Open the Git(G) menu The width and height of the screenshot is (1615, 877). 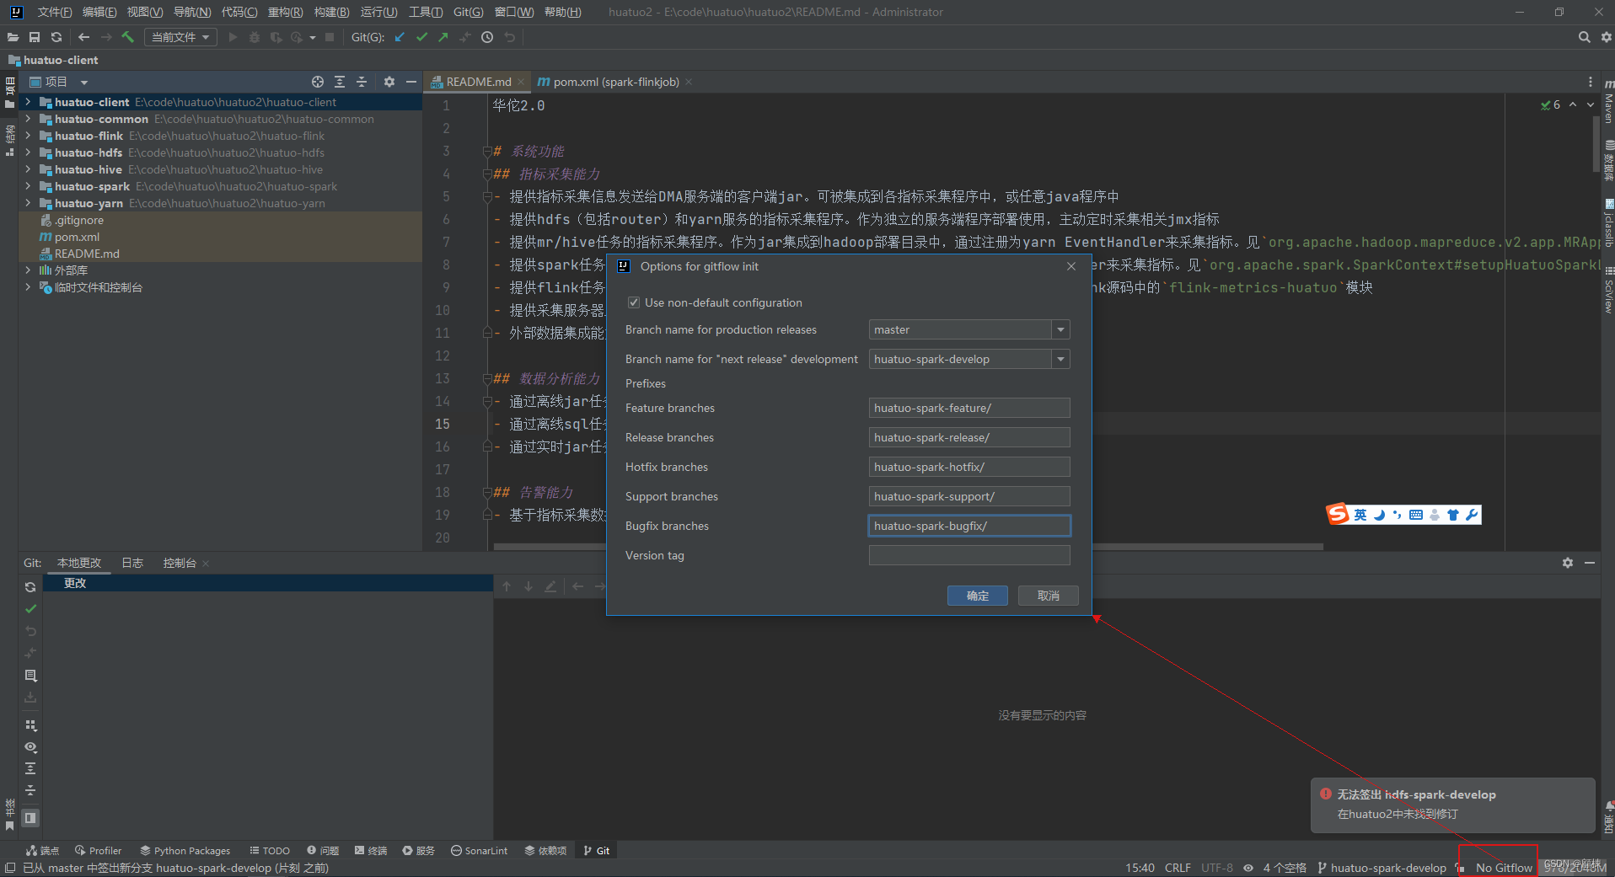pyautogui.click(x=468, y=12)
